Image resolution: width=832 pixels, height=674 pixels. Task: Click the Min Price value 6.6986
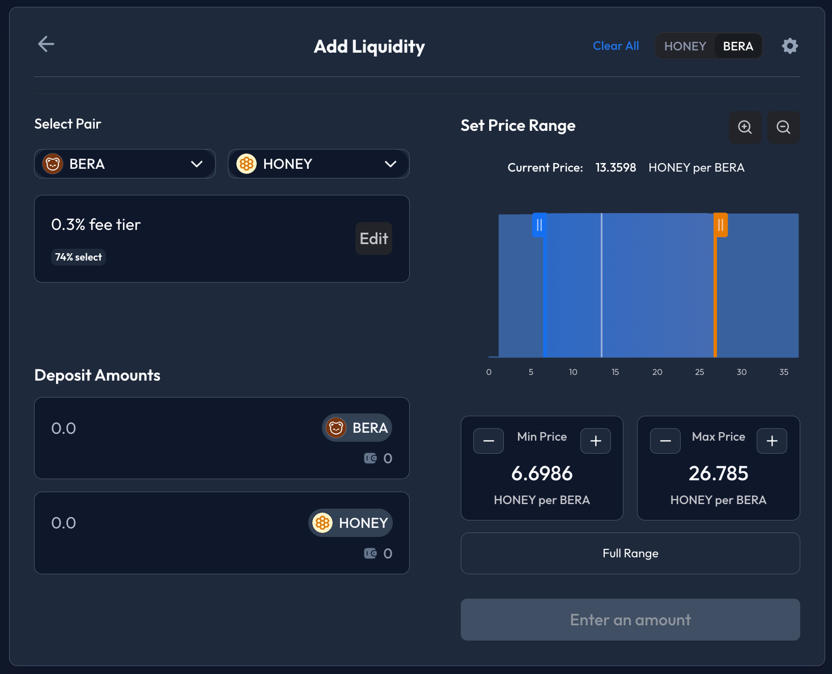point(542,473)
